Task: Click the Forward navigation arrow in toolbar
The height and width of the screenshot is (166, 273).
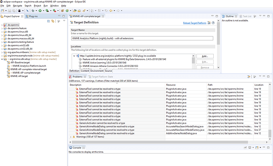Action: [118, 11]
